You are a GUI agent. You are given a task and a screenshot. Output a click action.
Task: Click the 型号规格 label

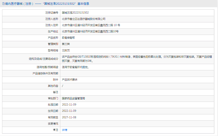[x=53, y=51]
